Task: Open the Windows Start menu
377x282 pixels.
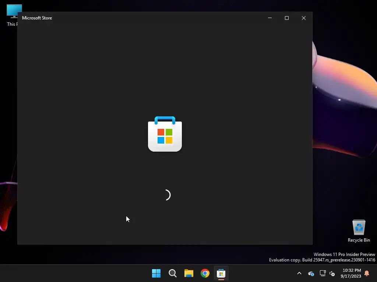Action: [156, 273]
